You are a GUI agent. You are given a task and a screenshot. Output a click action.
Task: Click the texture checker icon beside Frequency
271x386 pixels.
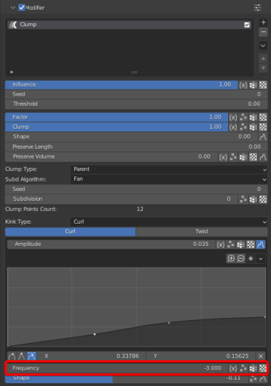click(263, 368)
